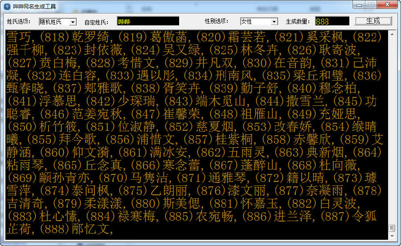Click name entry (843)端木觅山
Screen dimensions: 401x246
point(205,101)
